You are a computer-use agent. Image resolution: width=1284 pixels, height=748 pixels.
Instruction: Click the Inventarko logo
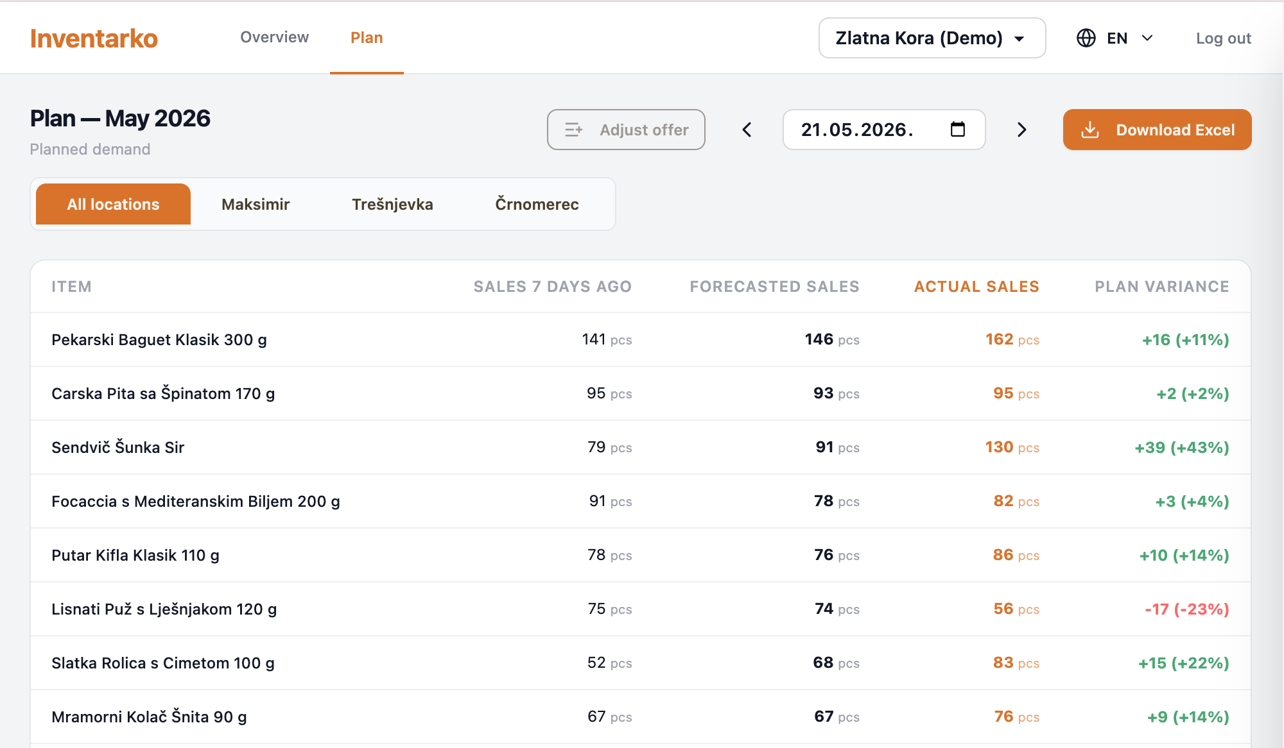coord(94,38)
